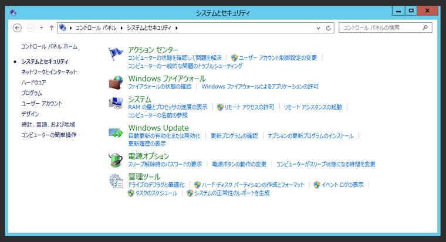Open the recent locations dropdown arrow
This screenshot has width=446, height=242.
point(41,28)
